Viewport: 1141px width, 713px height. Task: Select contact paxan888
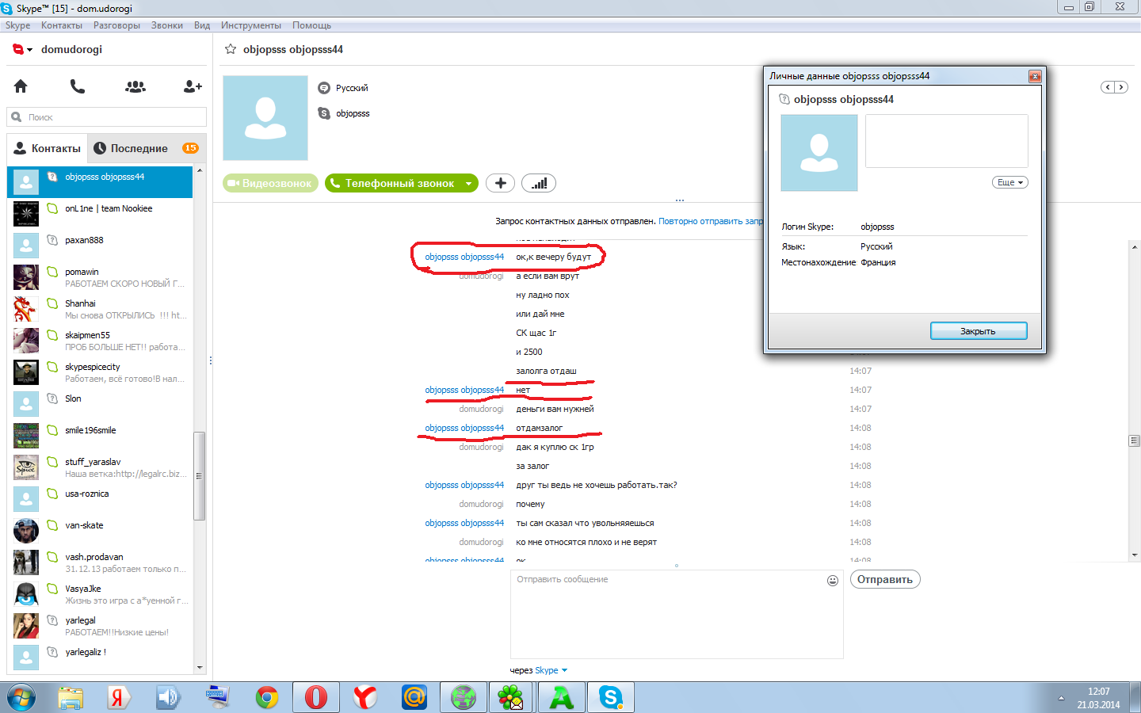pyautogui.click(x=100, y=246)
